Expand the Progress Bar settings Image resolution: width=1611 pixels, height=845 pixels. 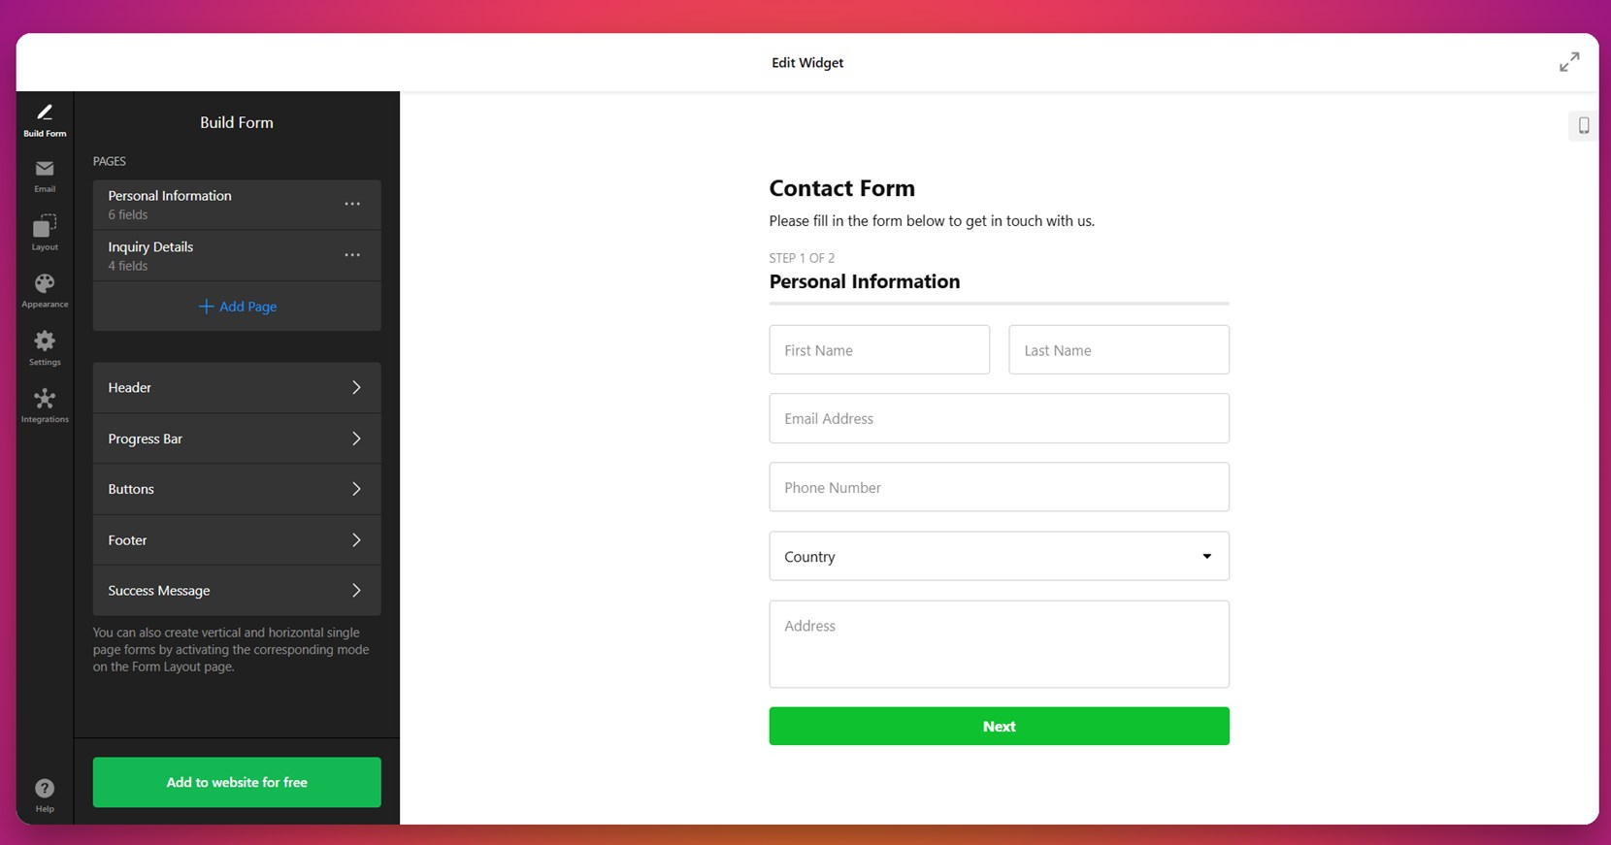(x=237, y=439)
